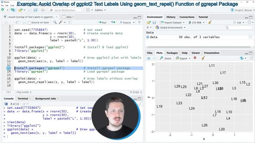
Task: Click the Open File folder icon
Action: point(20,10)
